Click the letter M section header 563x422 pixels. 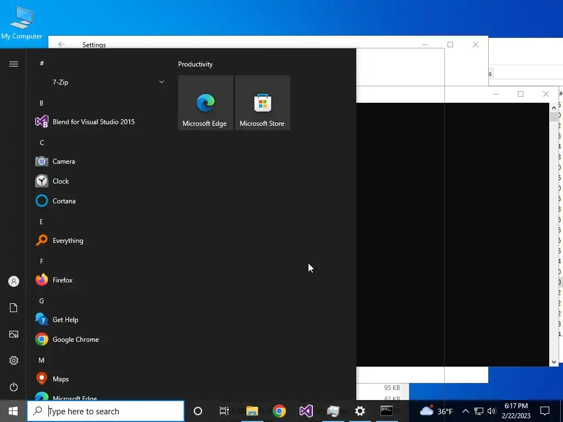tap(41, 360)
